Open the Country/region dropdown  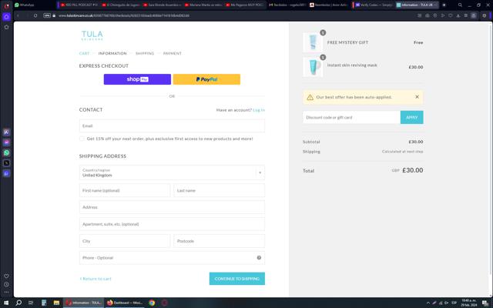pos(172,172)
